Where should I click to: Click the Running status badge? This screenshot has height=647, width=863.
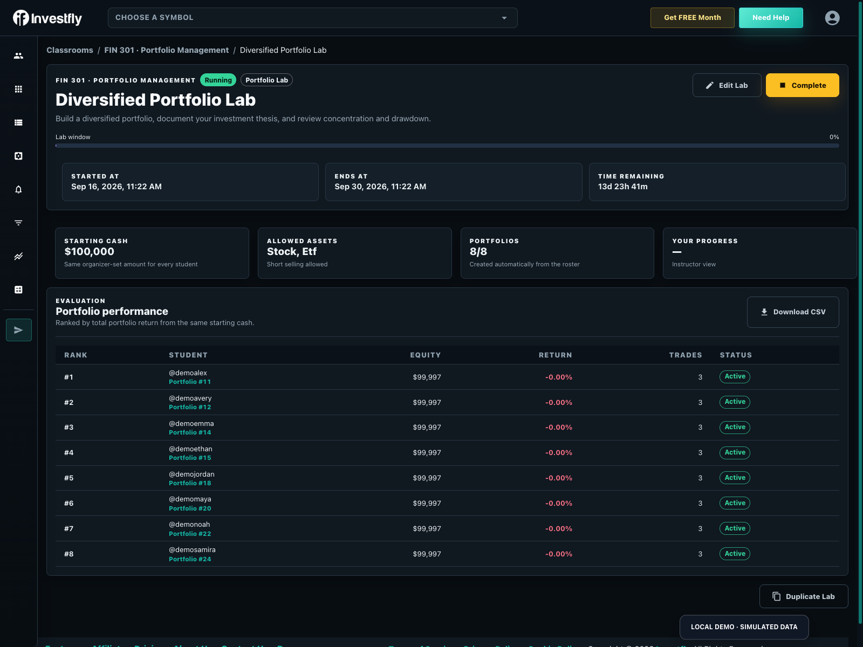point(218,80)
